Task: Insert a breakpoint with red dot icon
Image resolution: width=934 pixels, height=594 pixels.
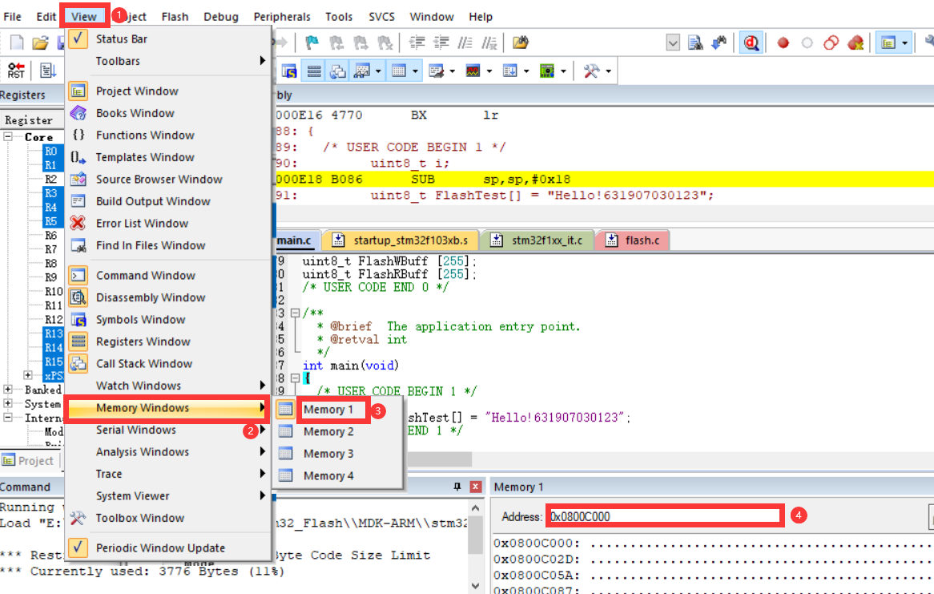Action: coord(783,42)
